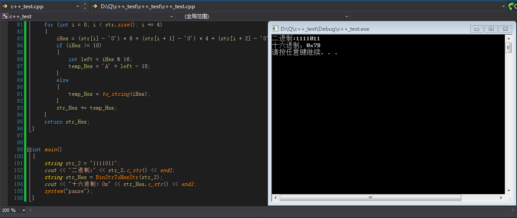Screen dimensions: 517x218
Task: Click the empty member box right of 全局范围
Action: tap(434, 16)
